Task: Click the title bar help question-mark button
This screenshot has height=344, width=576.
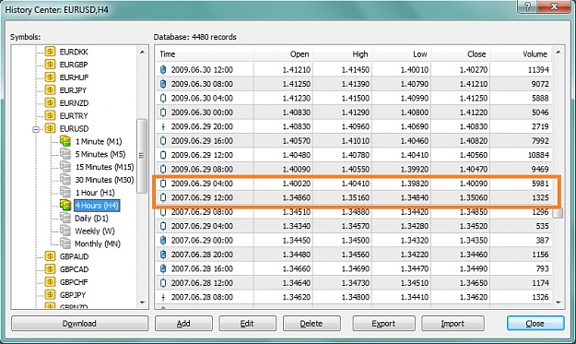Action: click(528, 6)
